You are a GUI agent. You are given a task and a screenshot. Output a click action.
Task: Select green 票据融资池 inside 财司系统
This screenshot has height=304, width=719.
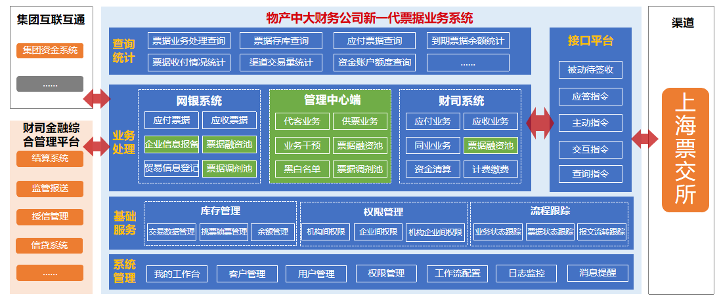click(490, 145)
